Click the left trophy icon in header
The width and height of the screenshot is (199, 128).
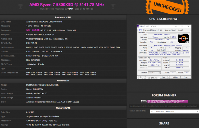(x=20, y=5)
